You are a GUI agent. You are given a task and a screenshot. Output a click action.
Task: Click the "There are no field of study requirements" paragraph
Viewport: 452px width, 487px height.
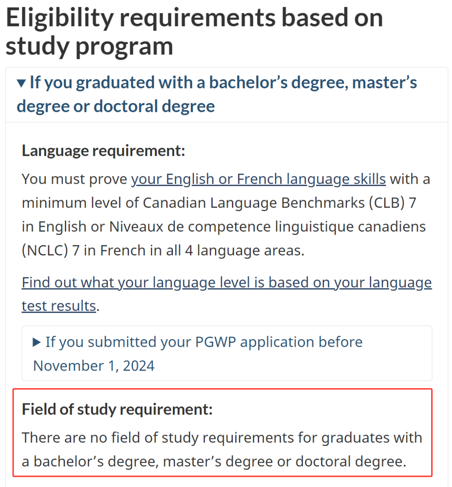(x=222, y=438)
